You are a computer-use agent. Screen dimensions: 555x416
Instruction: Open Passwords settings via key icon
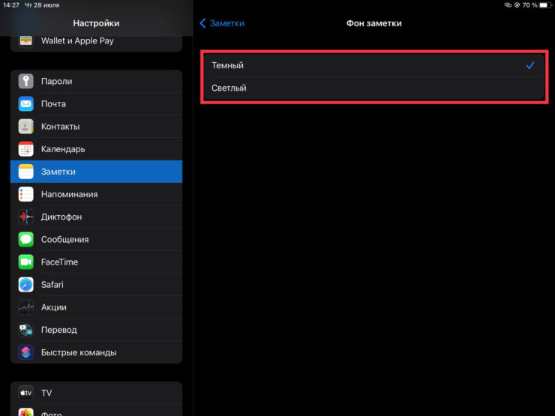pos(26,81)
